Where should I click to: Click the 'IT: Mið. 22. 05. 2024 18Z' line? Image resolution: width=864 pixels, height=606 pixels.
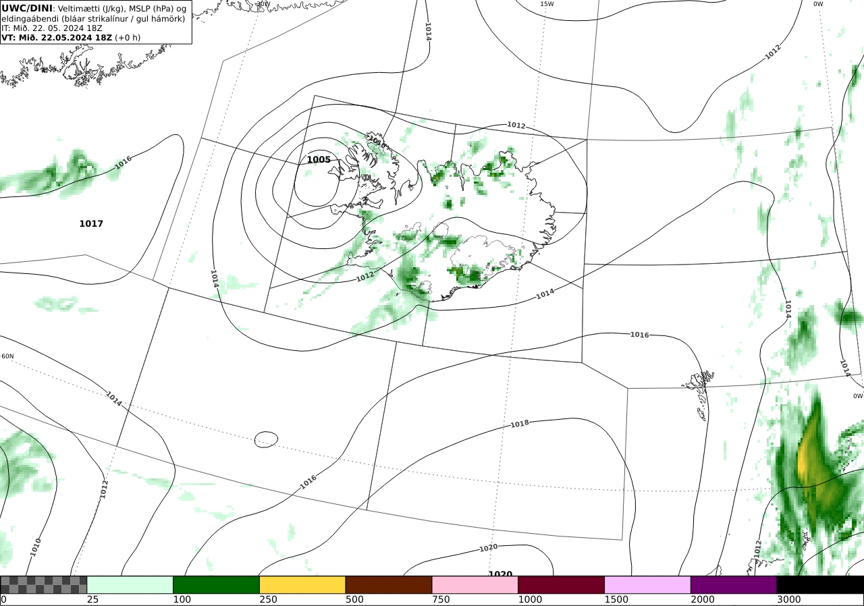(51, 28)
